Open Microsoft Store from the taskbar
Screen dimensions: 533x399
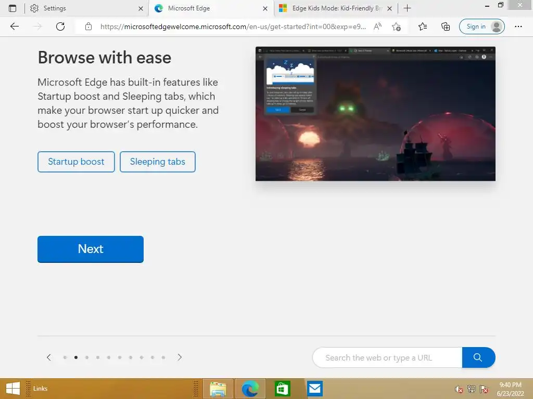click(x=282, y=389)
